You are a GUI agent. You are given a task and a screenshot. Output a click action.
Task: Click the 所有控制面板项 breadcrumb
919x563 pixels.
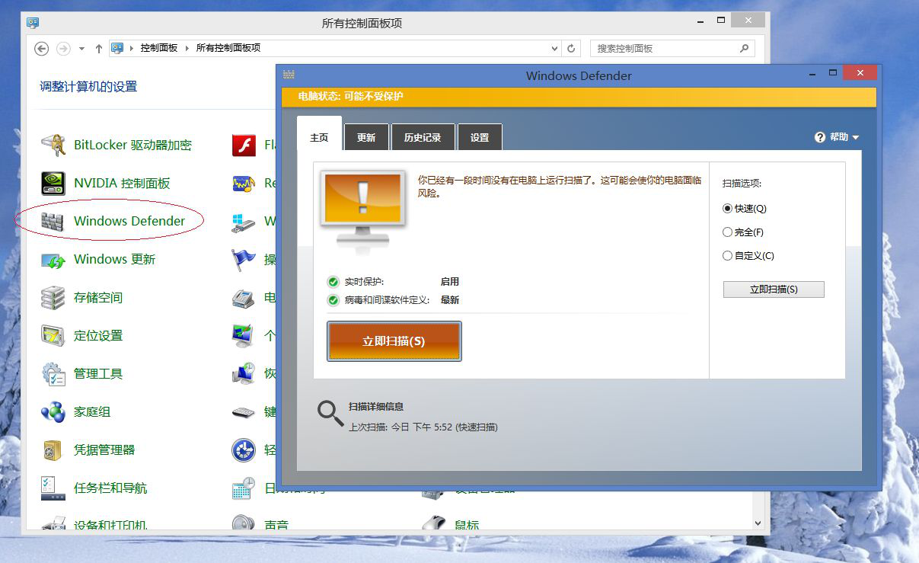pyautogui.click(x=228, y=48)
